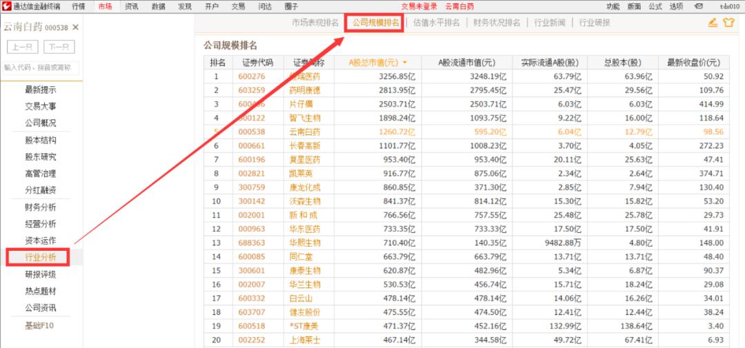Open the 资讯 menu
Screen dimensions: 745x348
coord(132,6)
